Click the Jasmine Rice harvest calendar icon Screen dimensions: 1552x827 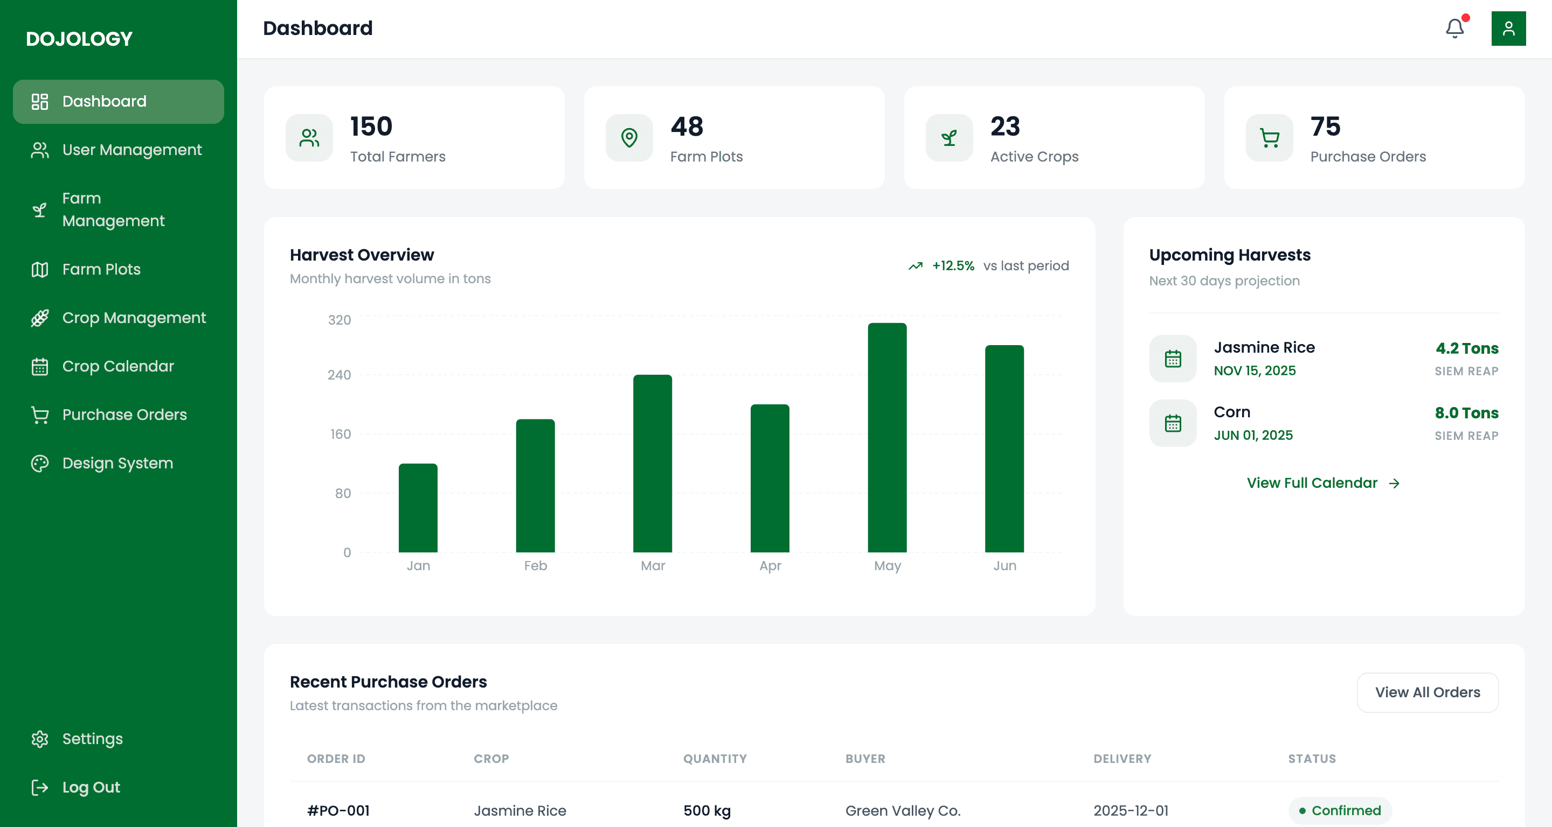1173,359
